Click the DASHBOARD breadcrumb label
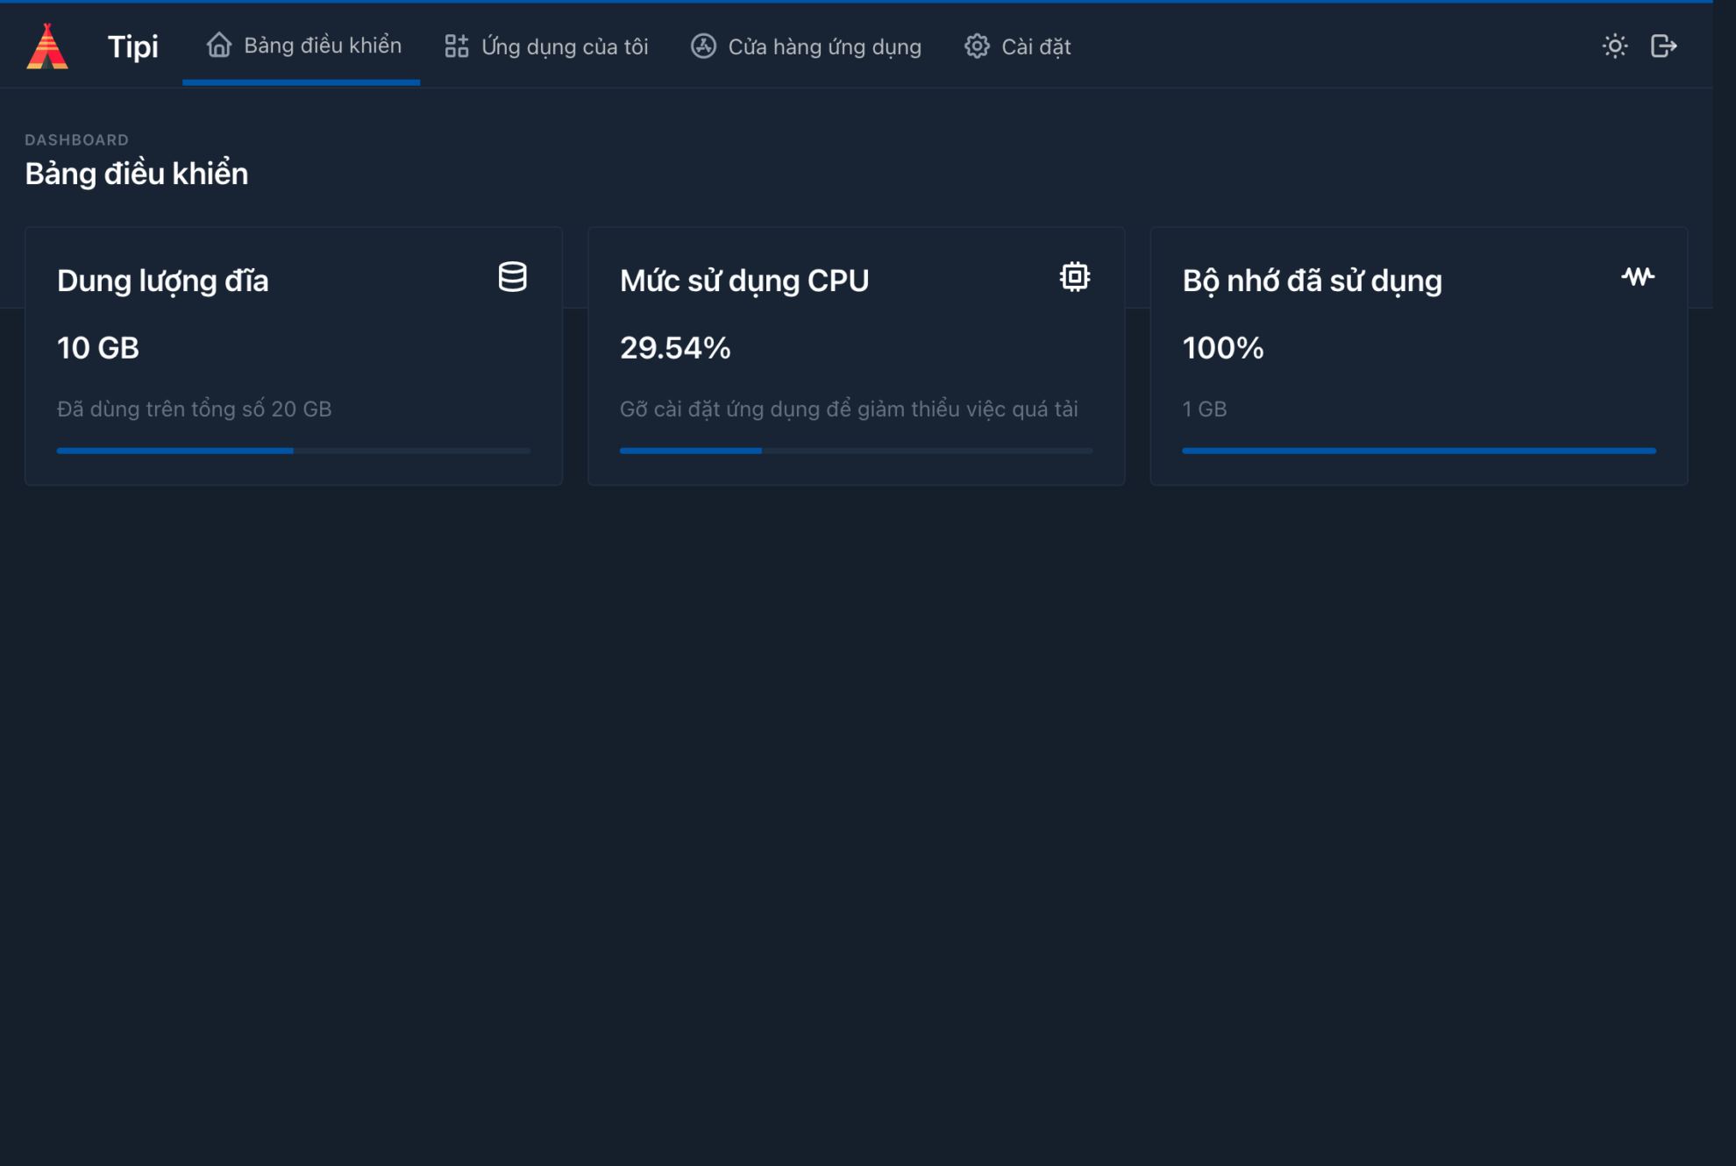1736x1166 pixels. click(76, 139)
